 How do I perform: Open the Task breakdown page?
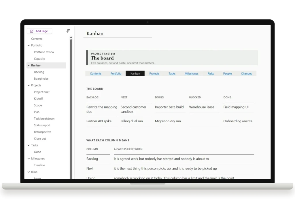[44, 119]
